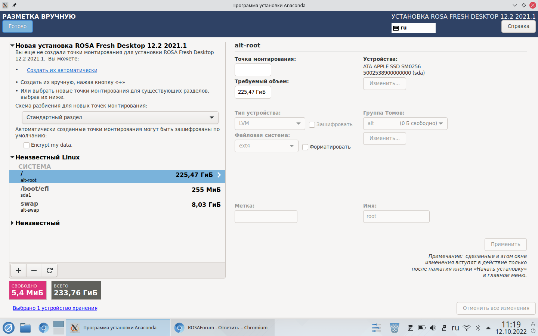Click the ru keyboard layout selector in the header

[x=414, y=28]
